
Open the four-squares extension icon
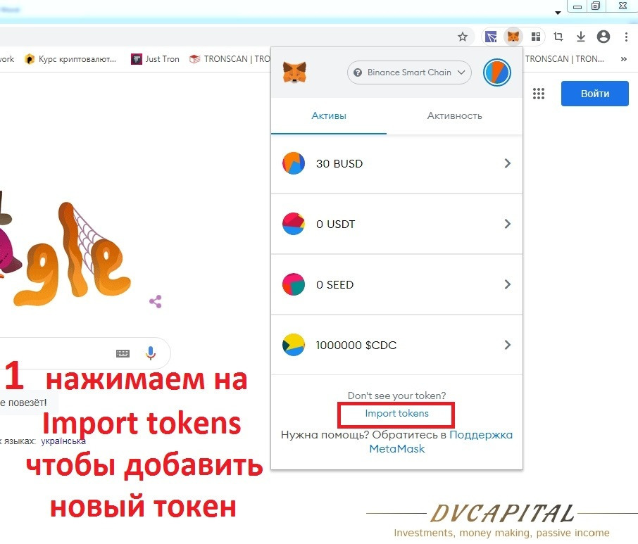(536, 37)
